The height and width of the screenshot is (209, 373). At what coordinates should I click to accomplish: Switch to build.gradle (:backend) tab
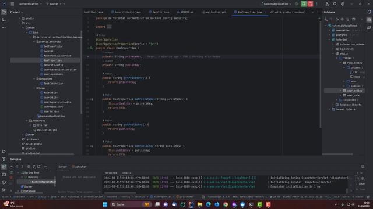(x=288, y=12)
